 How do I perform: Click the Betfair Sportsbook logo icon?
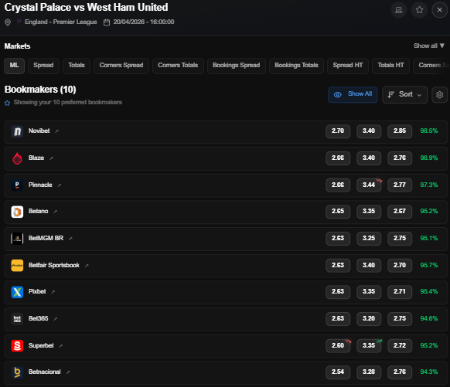tap(17, 266)
